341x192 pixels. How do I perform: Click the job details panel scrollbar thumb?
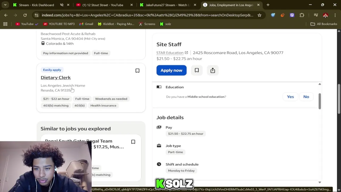320,101
